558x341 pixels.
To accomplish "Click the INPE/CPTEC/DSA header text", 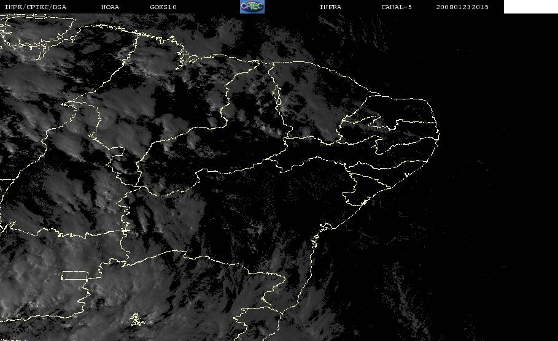I will click(x=36, y=7).
